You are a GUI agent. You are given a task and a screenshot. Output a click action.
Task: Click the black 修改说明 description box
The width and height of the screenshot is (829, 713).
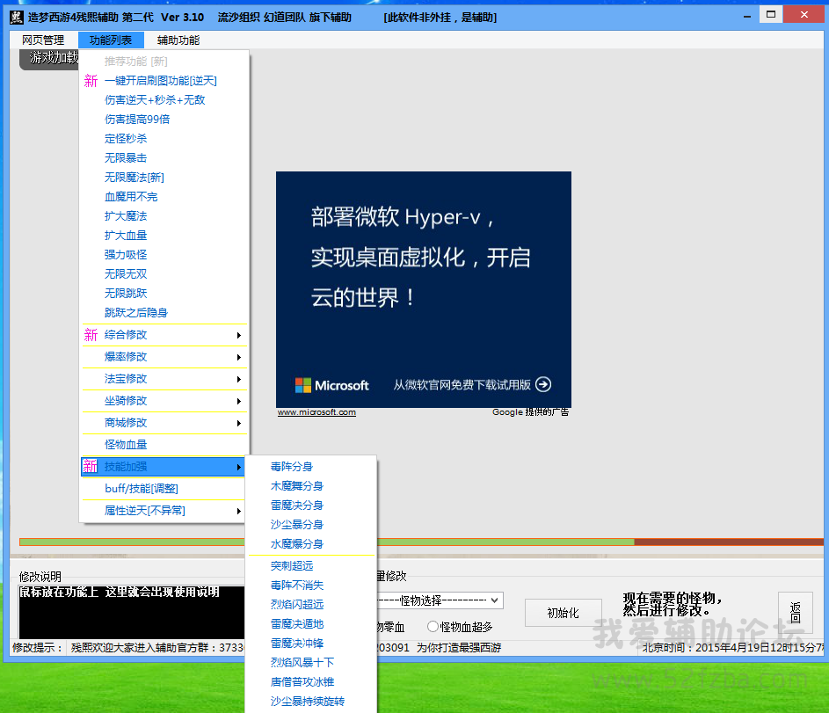click(132, 612)
